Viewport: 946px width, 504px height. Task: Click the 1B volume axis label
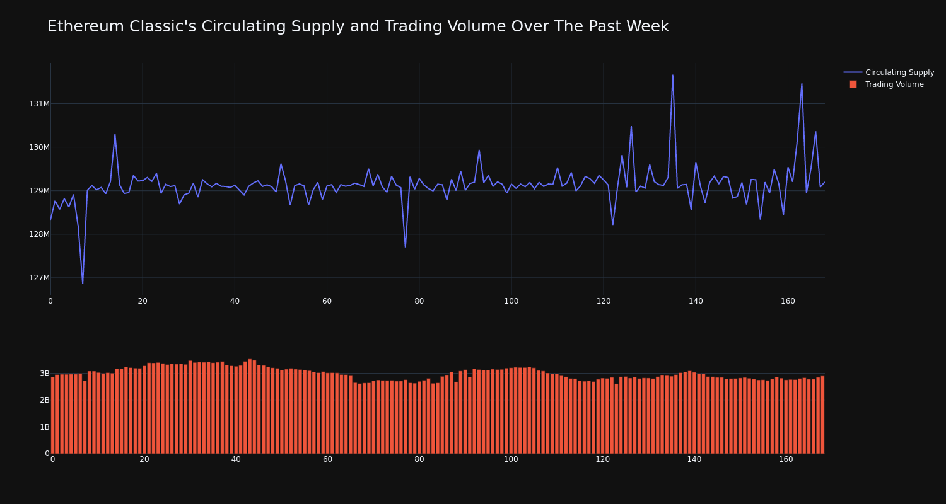coord(45,427)
